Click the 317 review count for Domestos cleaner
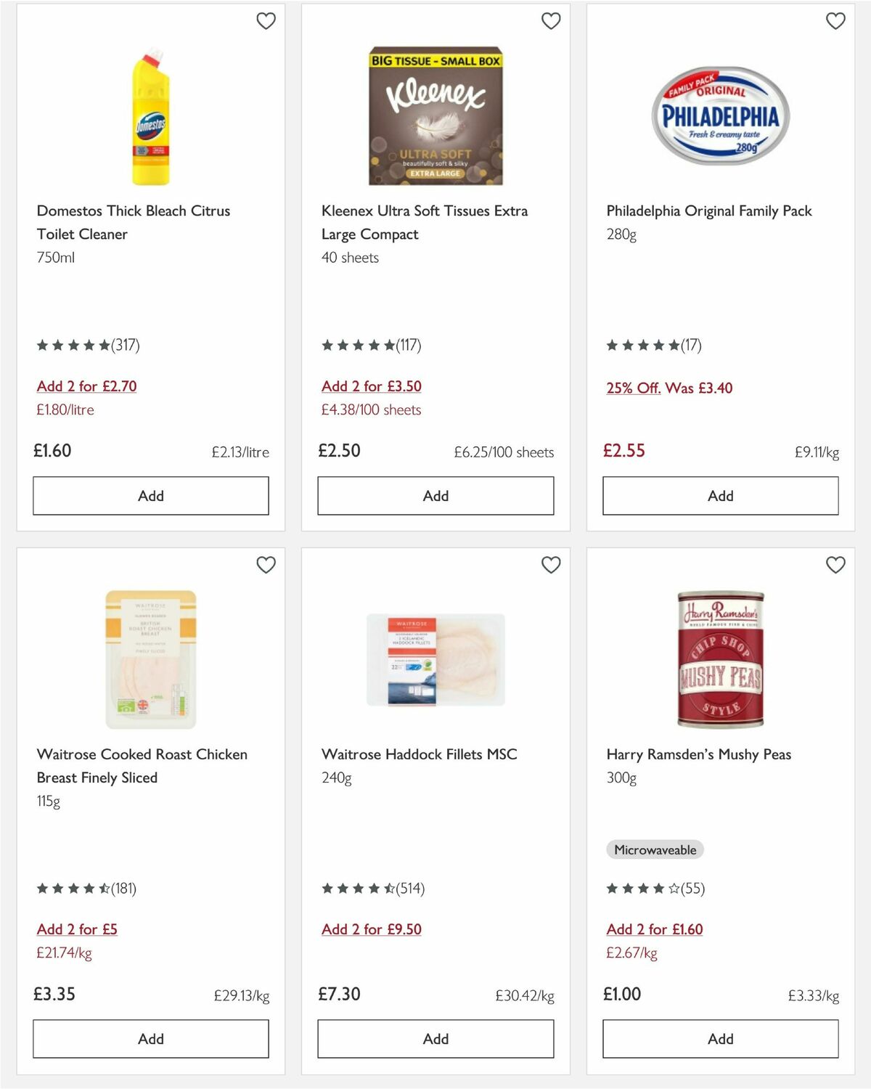The height and width of the screenshot is (1089, 871). point(126,345)
